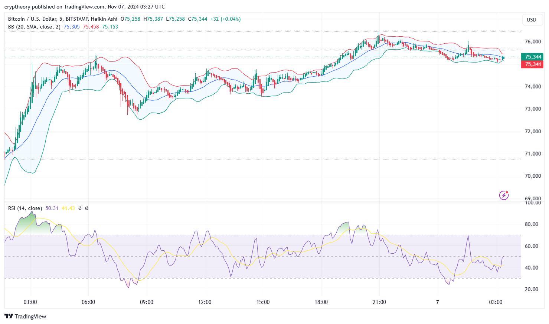Click the 20.00 RSI scale label

pos(532,289)
